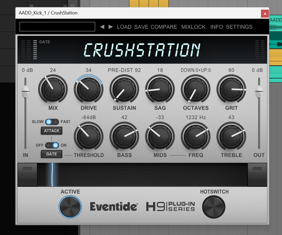Click the previous preset arrow
Screen dimensions: 282x235
pos(102,27)
